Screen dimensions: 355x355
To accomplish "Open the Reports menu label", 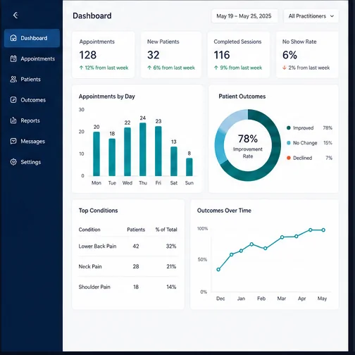I will pyautogui.click(x=30, y=120).
